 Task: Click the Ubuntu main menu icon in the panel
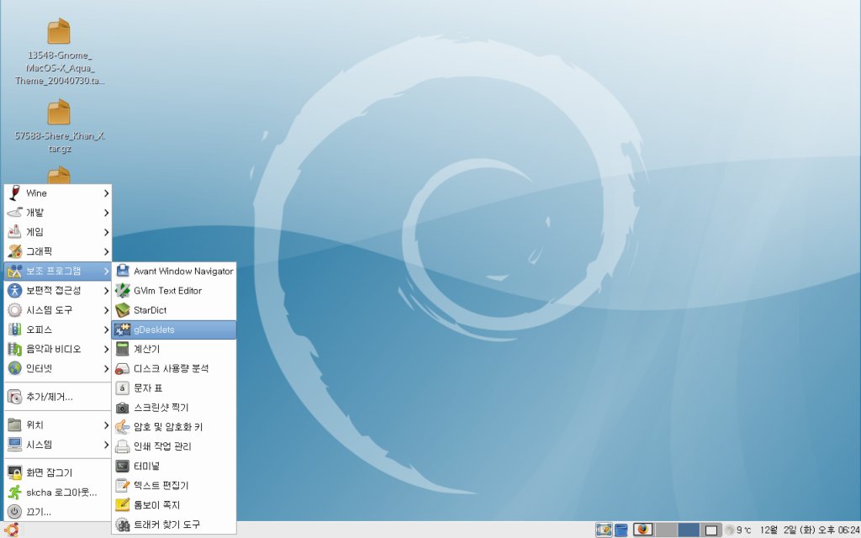pyautogui.click(x=12, y=530)
